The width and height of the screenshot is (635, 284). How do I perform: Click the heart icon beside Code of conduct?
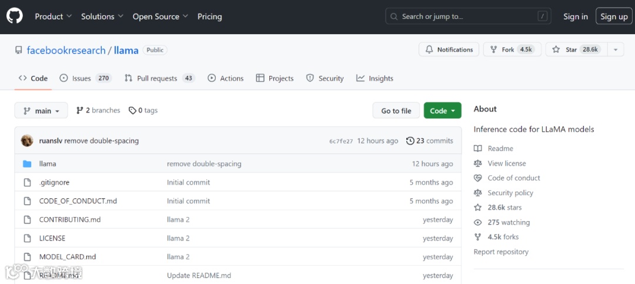tap(478, 178)
